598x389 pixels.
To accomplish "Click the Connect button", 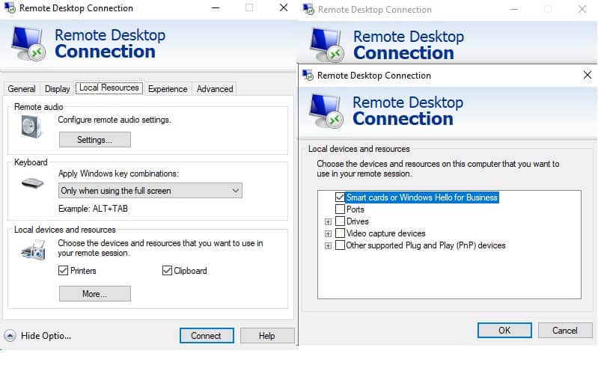I will coord(207,336).
